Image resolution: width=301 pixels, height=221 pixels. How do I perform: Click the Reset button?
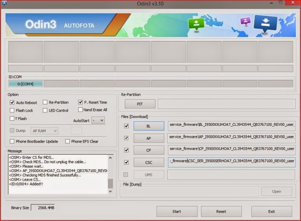pyautogui.click(x=221, y=212)
